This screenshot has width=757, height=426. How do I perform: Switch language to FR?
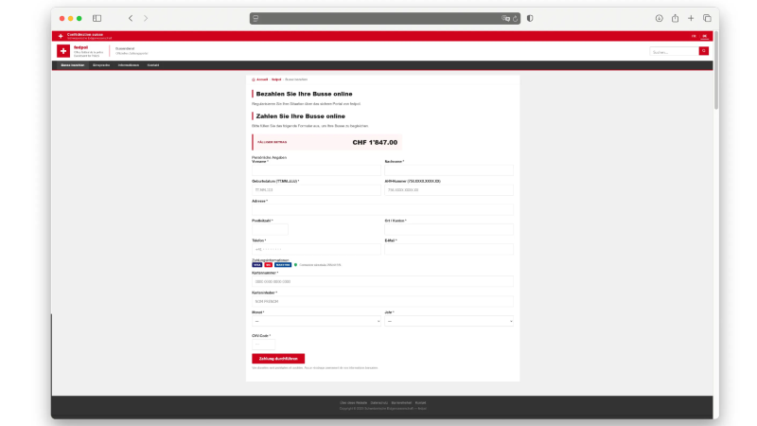coord(694,36)
